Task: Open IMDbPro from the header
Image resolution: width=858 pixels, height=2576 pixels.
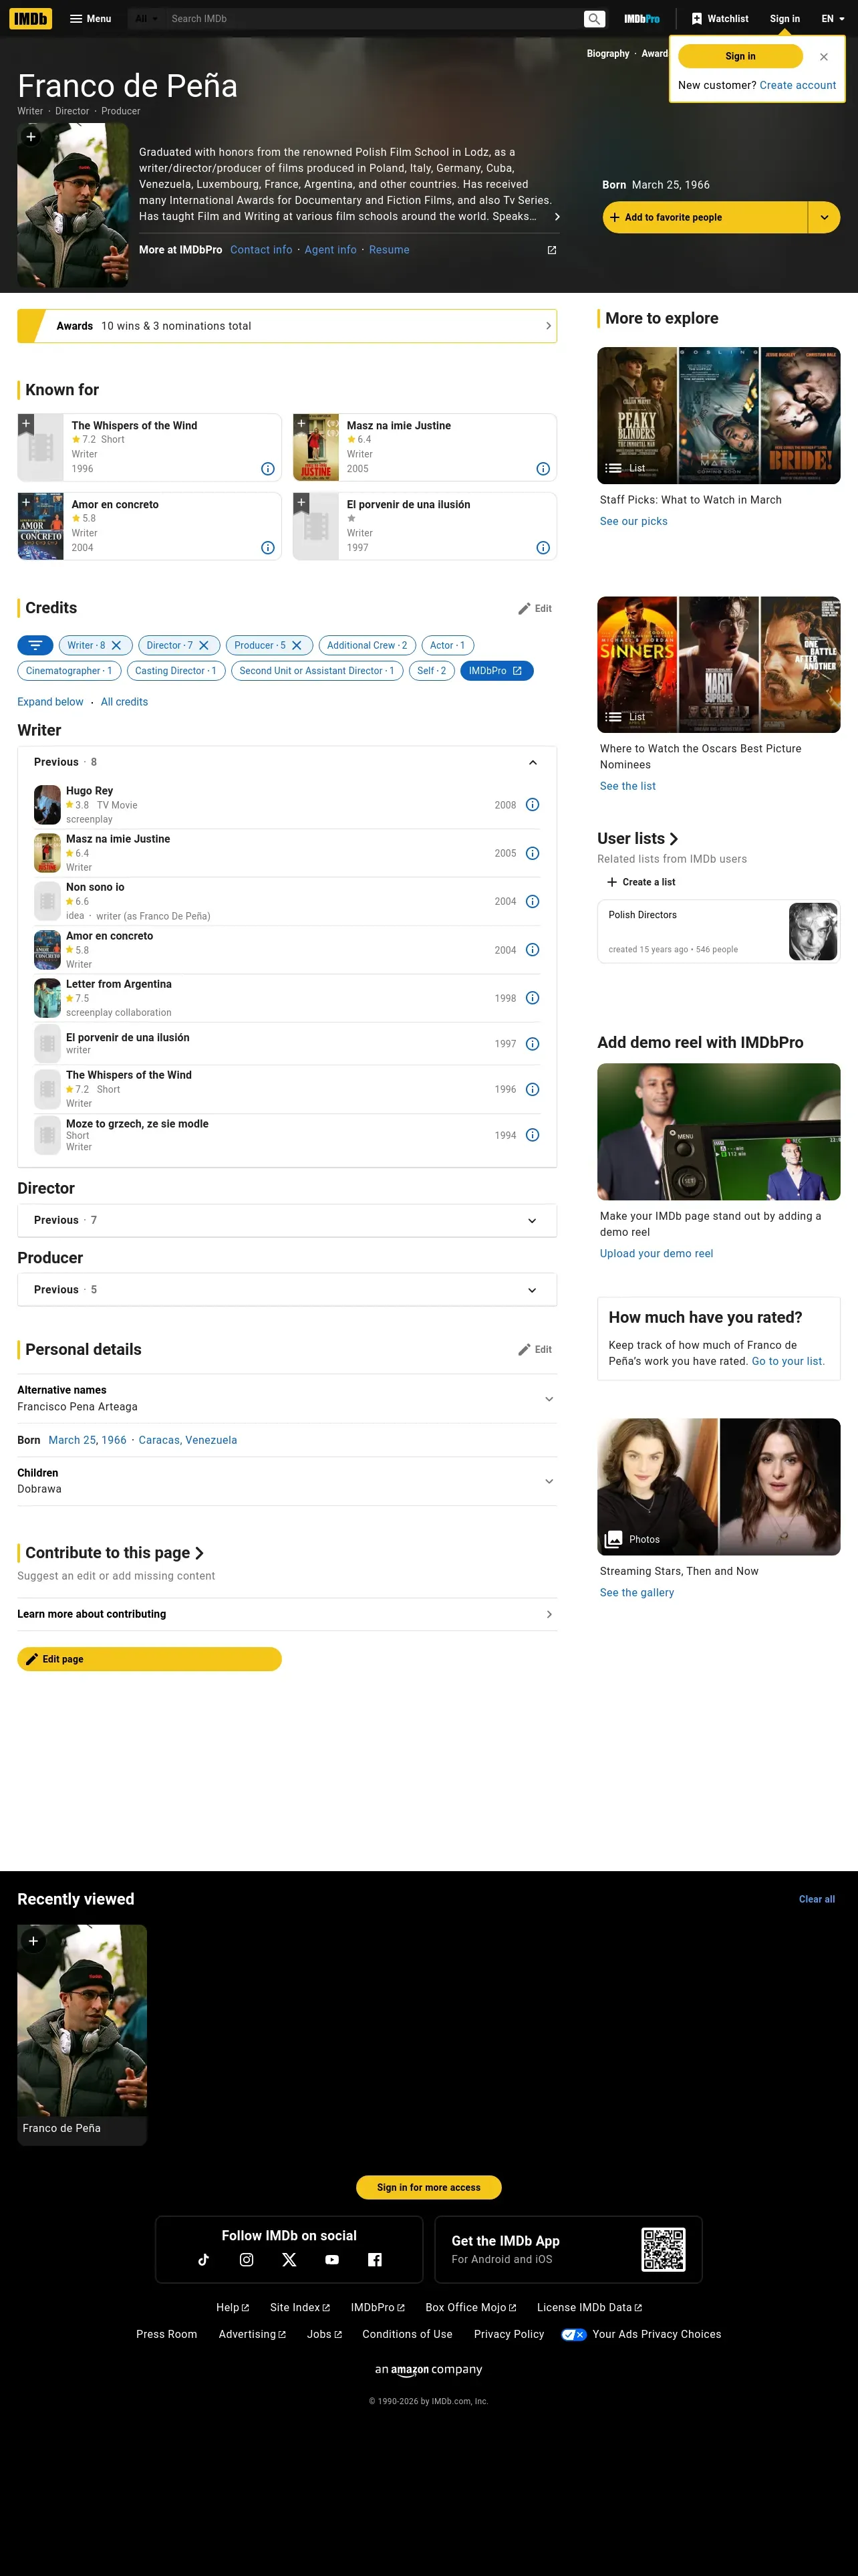Action: [x=641, y=18]
